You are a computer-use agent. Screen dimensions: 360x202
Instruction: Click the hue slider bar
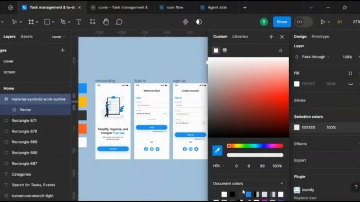255,146
